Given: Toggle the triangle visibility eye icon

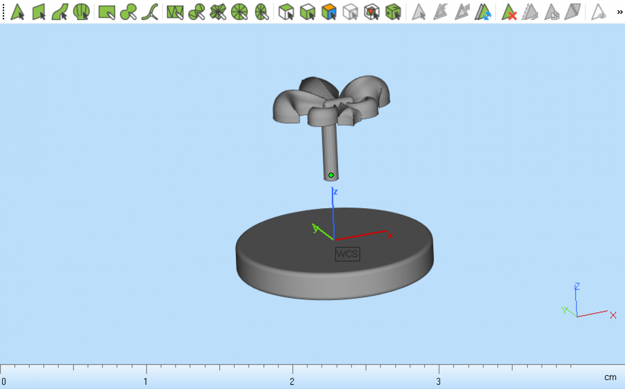Looking at the screenshot, I should coord(599,11).
